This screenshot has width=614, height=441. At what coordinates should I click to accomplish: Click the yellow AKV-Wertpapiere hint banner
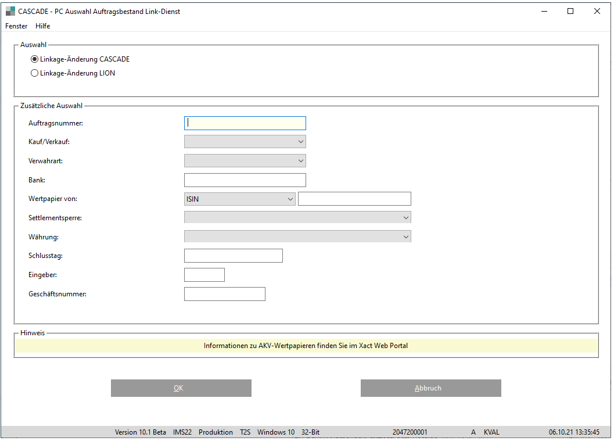306,346
